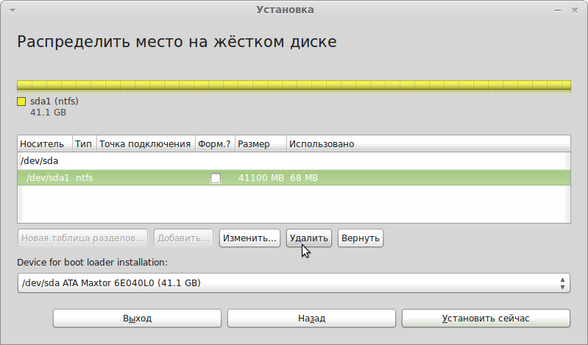The height and width of the screenshot is (345, 588).
Task: Click the ntfs type cell
Action: pyautogui.click(x=85, y=178)
